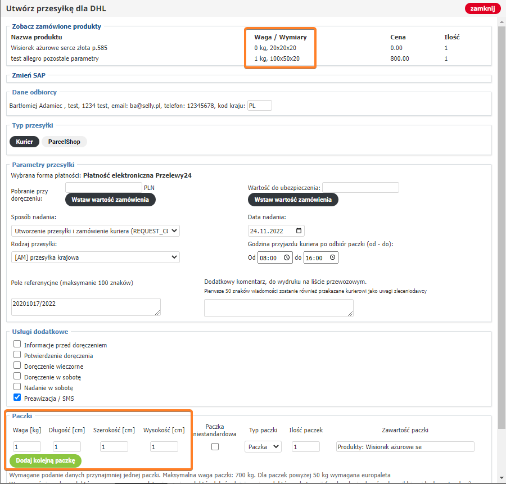Viewport: 506px width, 484px height.
Task: Select the Kurier shipment type
Action: pos(24,142)
